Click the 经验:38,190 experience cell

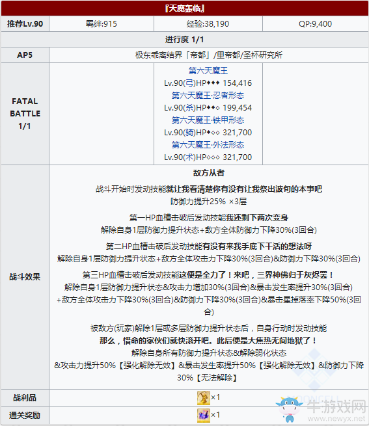[208, 24]
